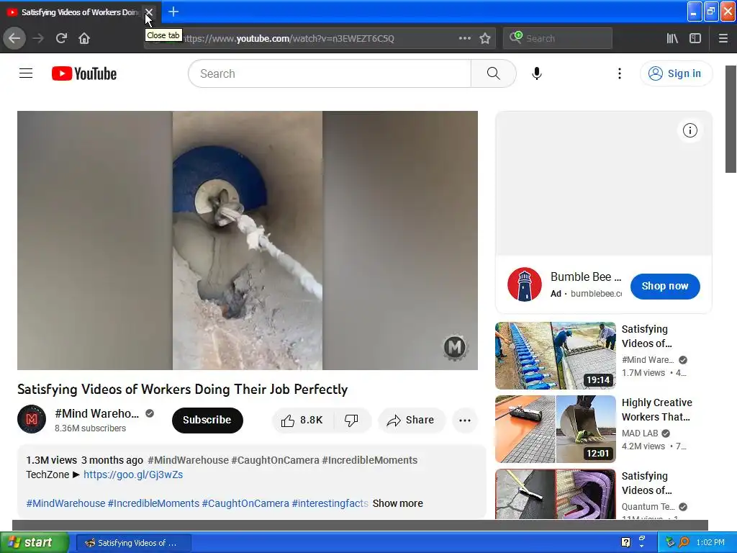Click the YouTube search magnifier button
The width and height of the screenshot is (737, 553).
click(494, 73)
